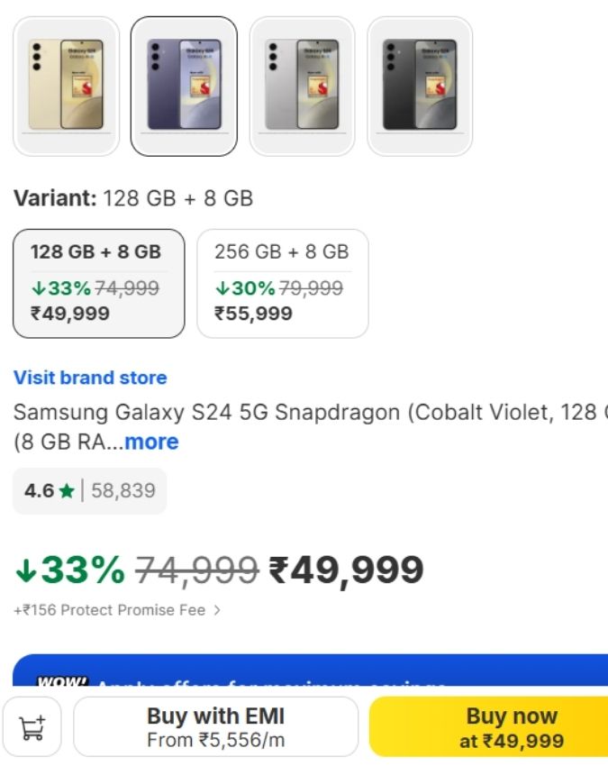The height and width of the screenshot is (766, 608).
Task: Click the green rating star
Action: pos(66,491)
